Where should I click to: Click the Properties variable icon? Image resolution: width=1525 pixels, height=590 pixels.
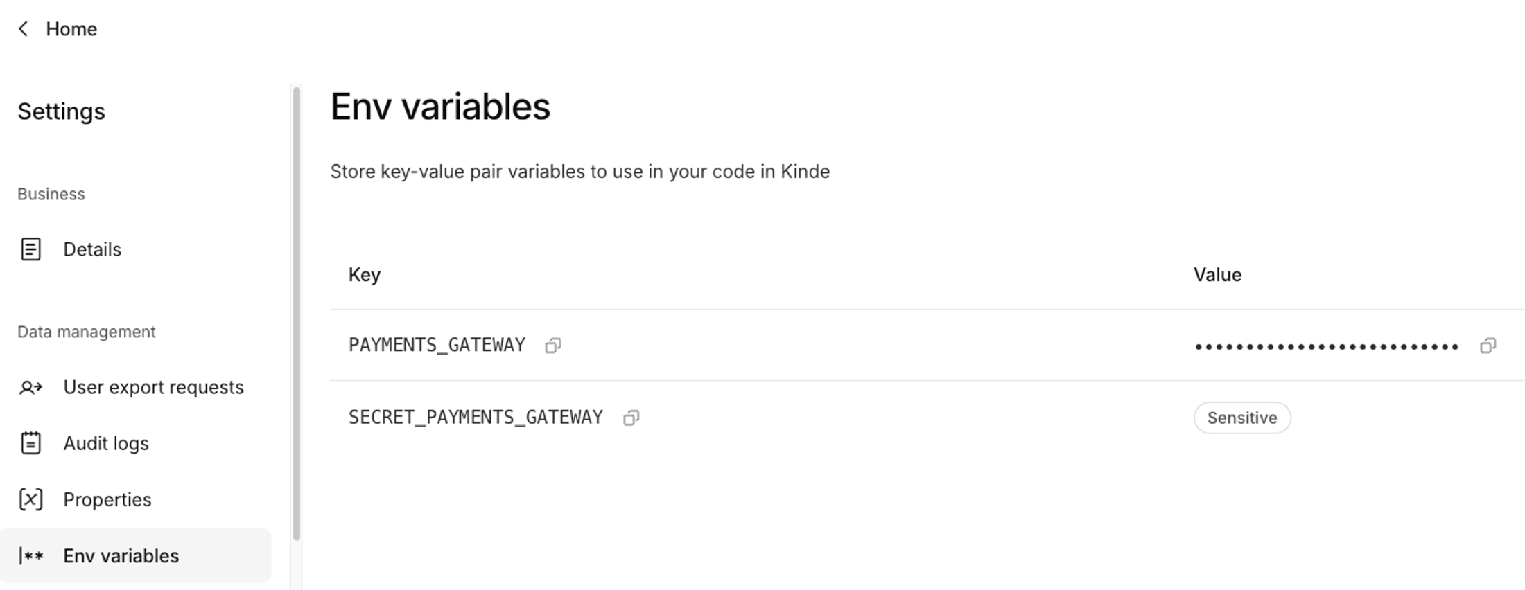31,499
